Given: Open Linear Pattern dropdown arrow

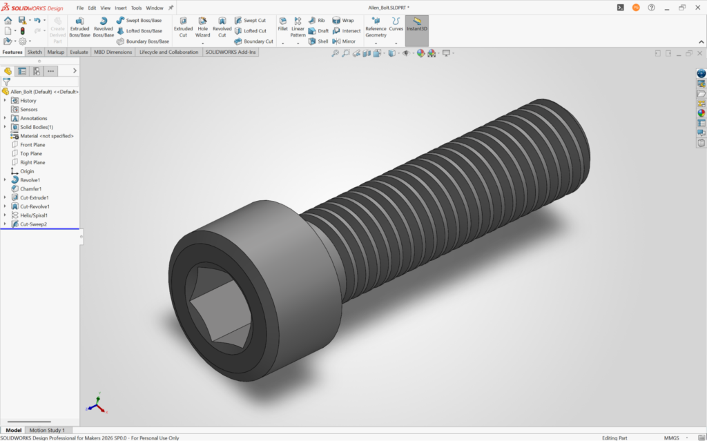Looking at the screenshot, I should 298,43.
